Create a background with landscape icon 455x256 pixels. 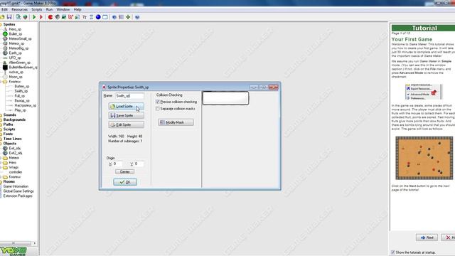(x=64, y=17)
